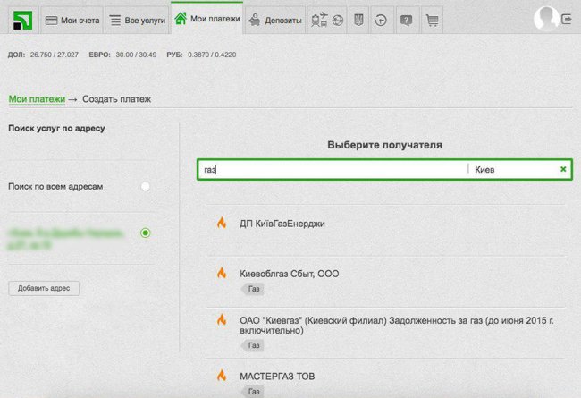Screen dimensions: 581x398
Task: Open the 'Все услуги' tab
Action: tap(135, 20)
